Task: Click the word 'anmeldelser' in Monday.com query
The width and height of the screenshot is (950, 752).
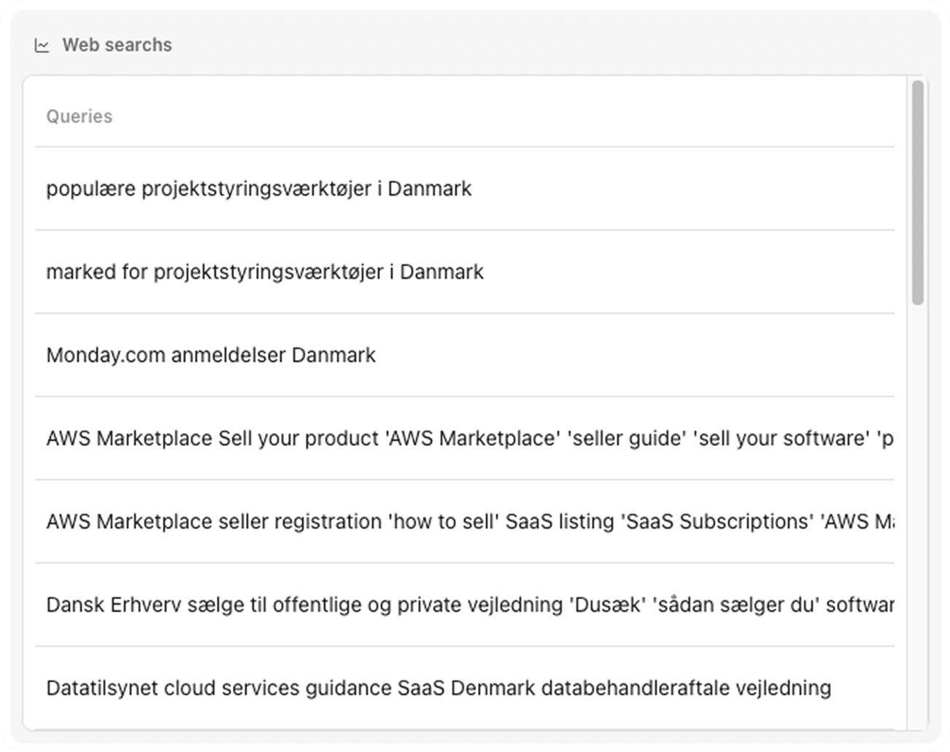Action: point(228,356)
